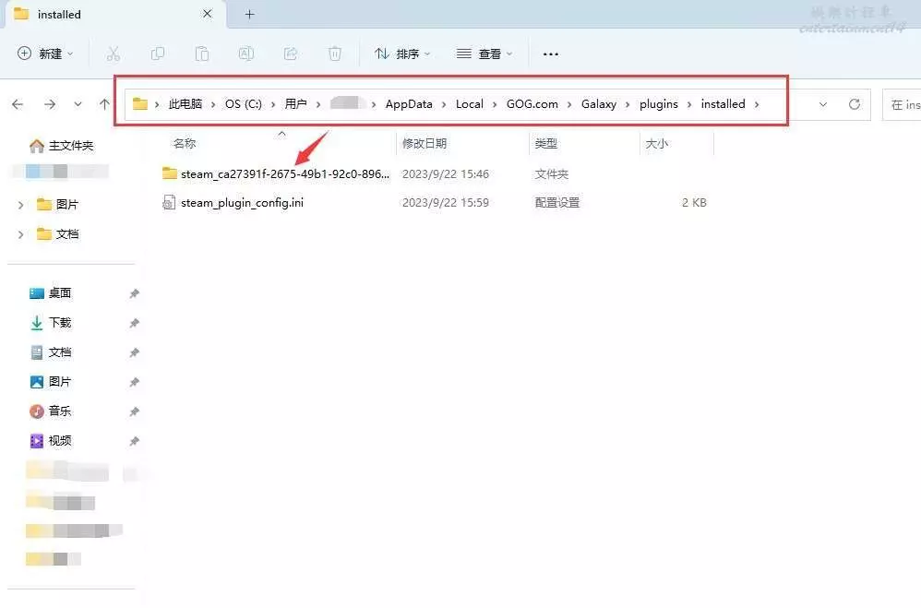Open the 排序 (Sort) dropdown

click(402, 54)
